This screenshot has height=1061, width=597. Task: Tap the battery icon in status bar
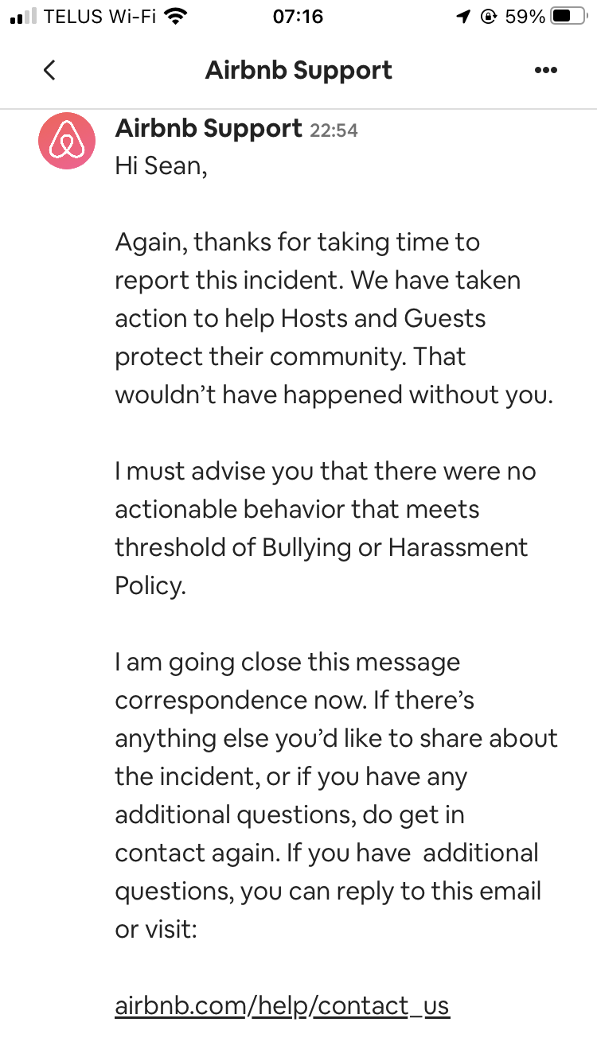[570, 17]
